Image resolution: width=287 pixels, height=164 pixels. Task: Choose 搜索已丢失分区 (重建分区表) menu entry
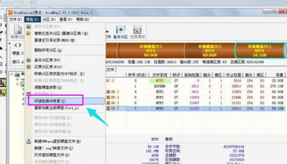pos(61,33)
